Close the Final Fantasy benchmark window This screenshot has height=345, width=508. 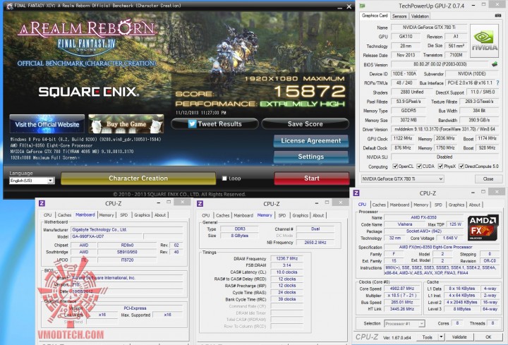[349, 6]
